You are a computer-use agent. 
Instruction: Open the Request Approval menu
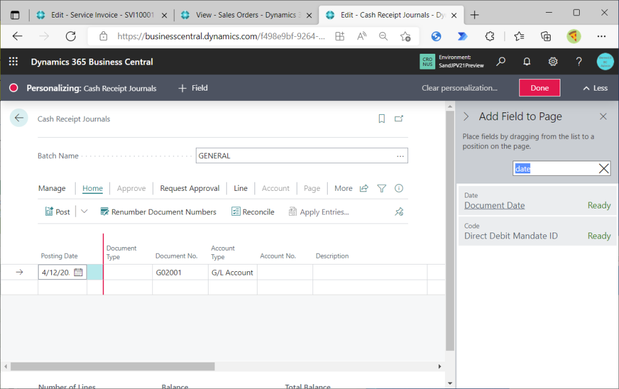(x=189, y=188)
